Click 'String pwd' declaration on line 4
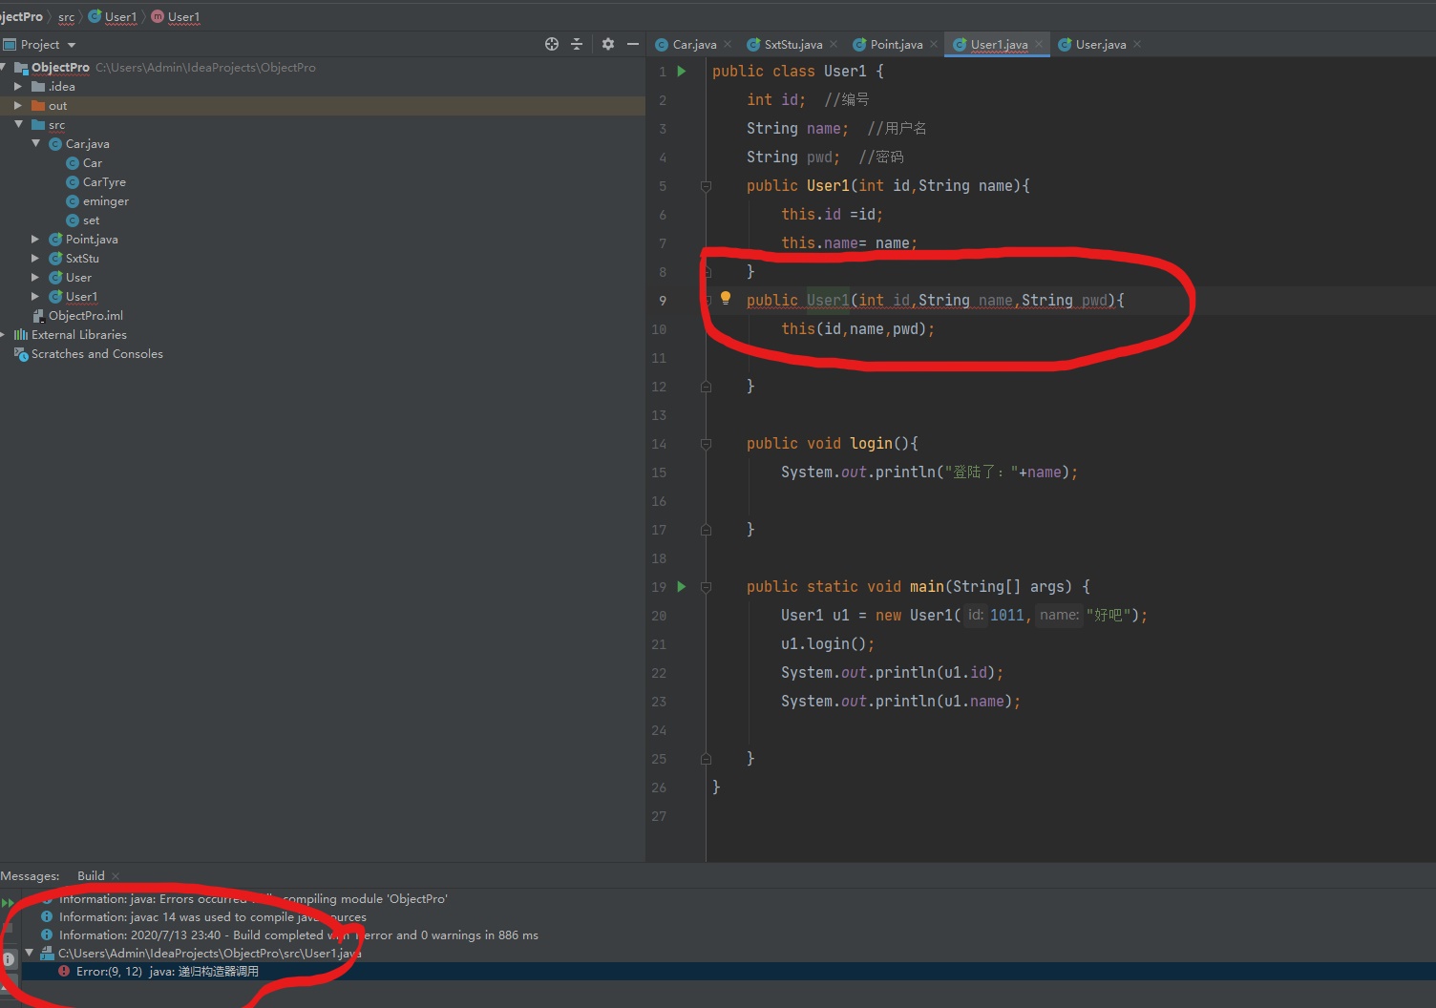 793,157
